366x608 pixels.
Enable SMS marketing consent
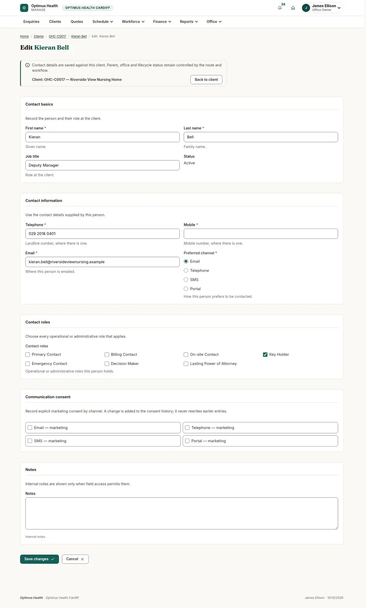point(30,441)
